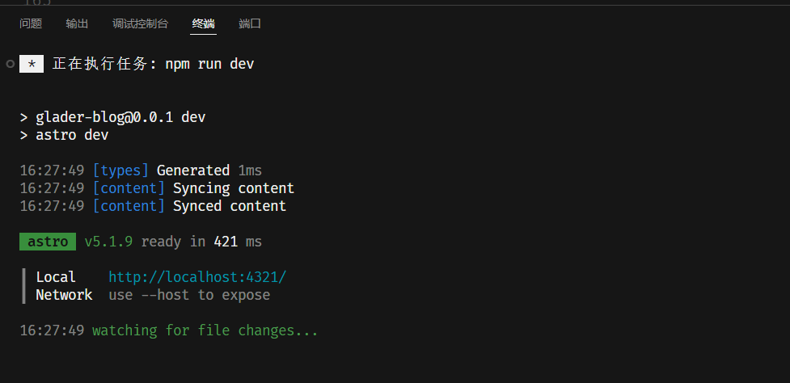Image resolution: width=790 pixels, height=383 pixels.
Task: Switch to the 问题 tab
Action: (x=31, y=23)
